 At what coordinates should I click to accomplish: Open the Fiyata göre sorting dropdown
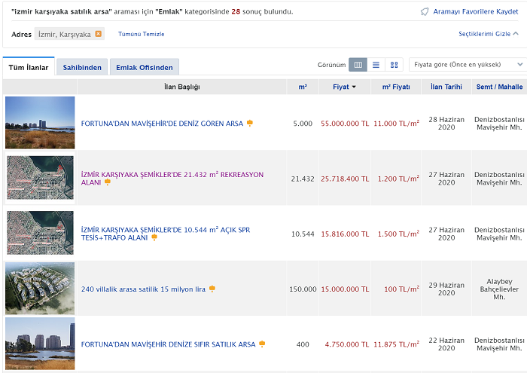tap(467, 65)
